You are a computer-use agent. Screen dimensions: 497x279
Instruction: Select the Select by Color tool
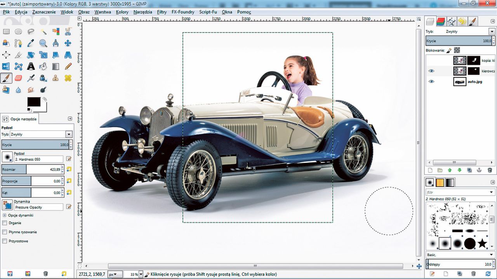pos(56,32)
